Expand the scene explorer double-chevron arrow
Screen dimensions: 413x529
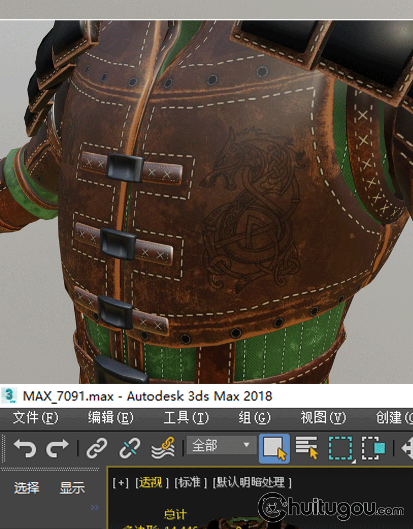pyautogui.click(x=95, y=508)
